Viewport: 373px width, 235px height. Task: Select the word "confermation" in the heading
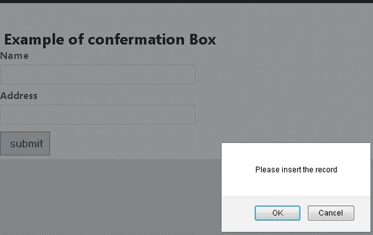[136, 39]
